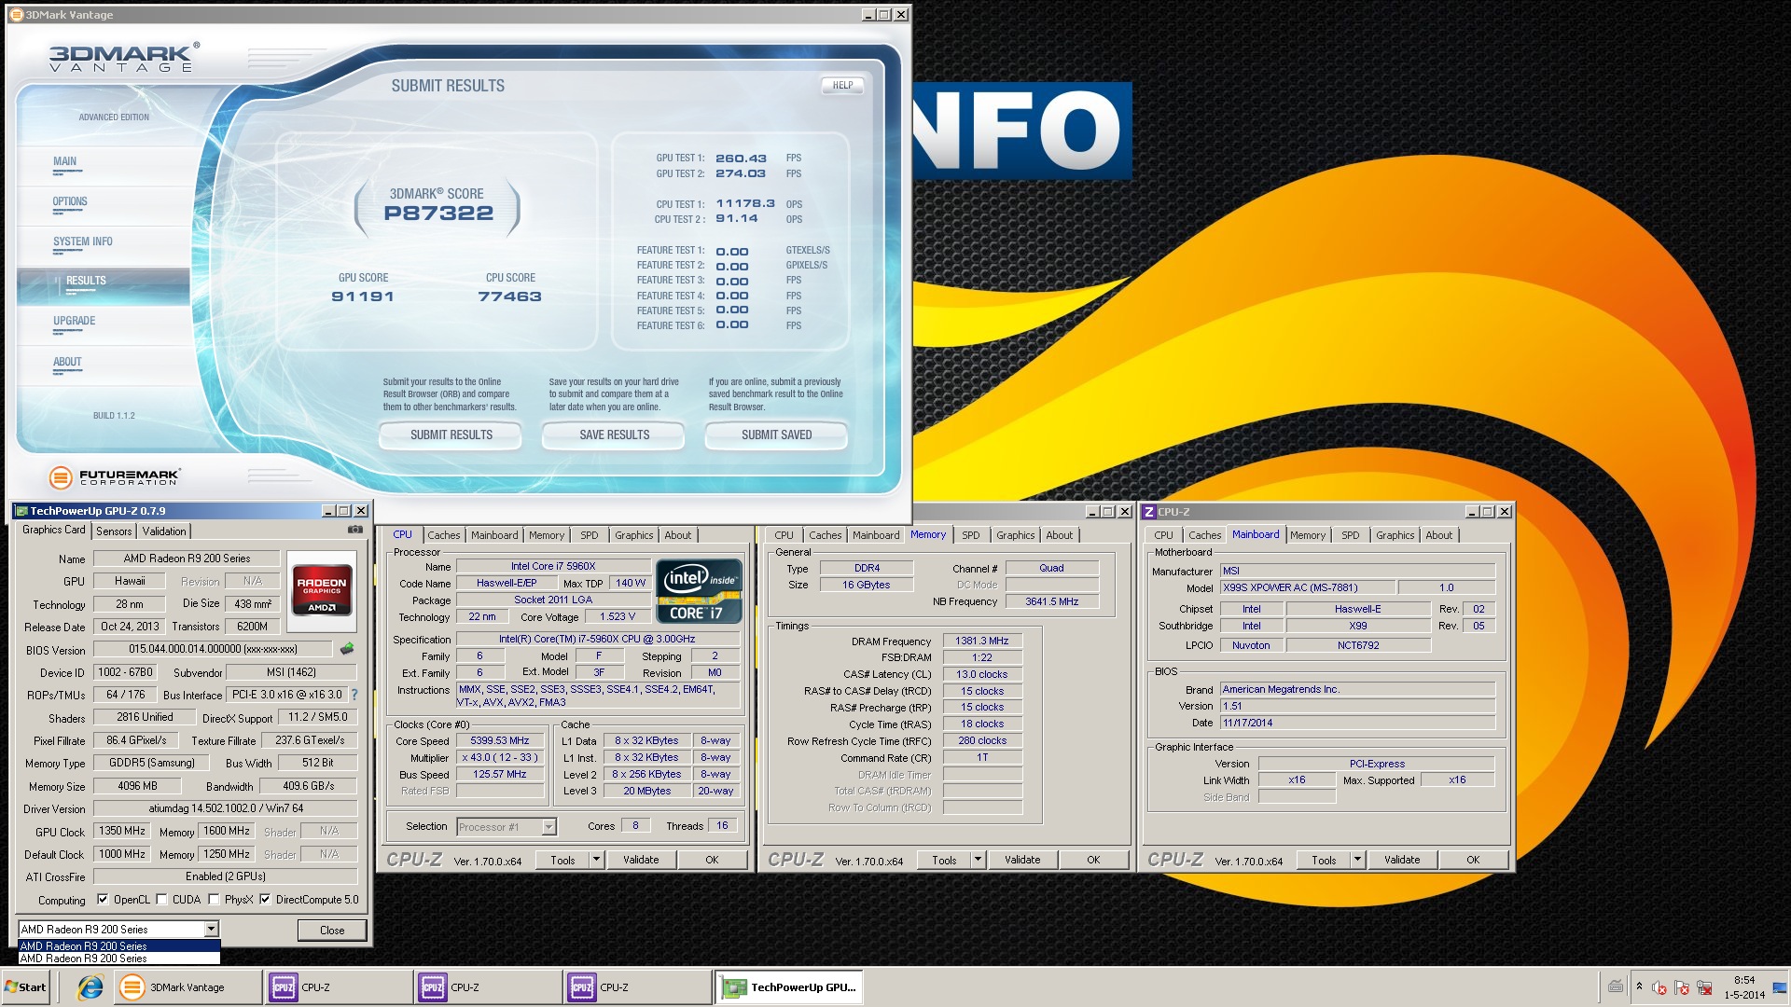Click the Submit Results button
This screenshot has height=1007, width=1791.
[x=451, y=435]
